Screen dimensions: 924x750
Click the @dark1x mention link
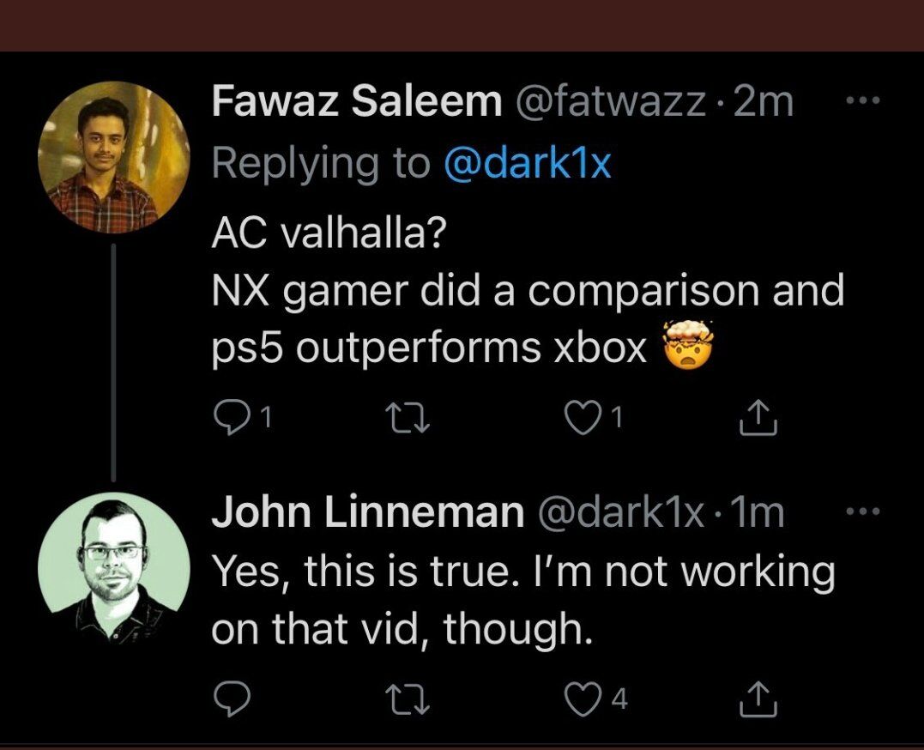click(x=527, y=163)
